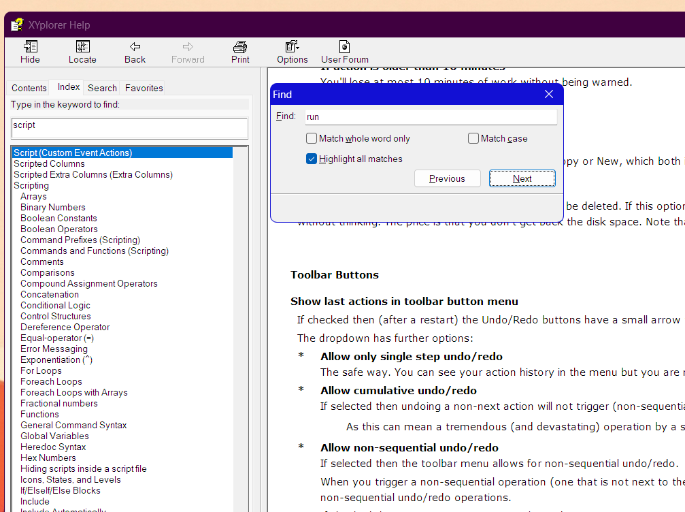Viewport: 685px width, 512px height.
Task: Click the XYplorer icon in the title bar
Action: [x=16, y=24]
